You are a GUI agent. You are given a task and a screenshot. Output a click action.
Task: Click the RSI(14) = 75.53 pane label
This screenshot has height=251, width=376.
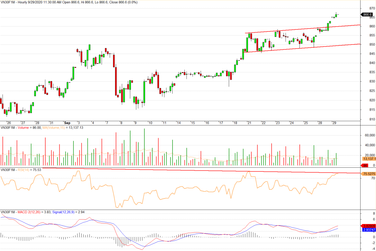(21, 170)
